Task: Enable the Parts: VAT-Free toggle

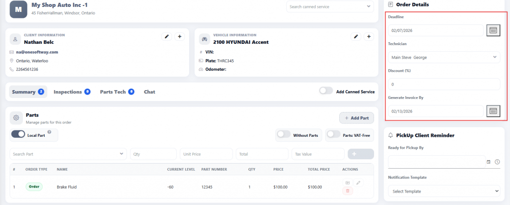Action: tap(333, 134)
